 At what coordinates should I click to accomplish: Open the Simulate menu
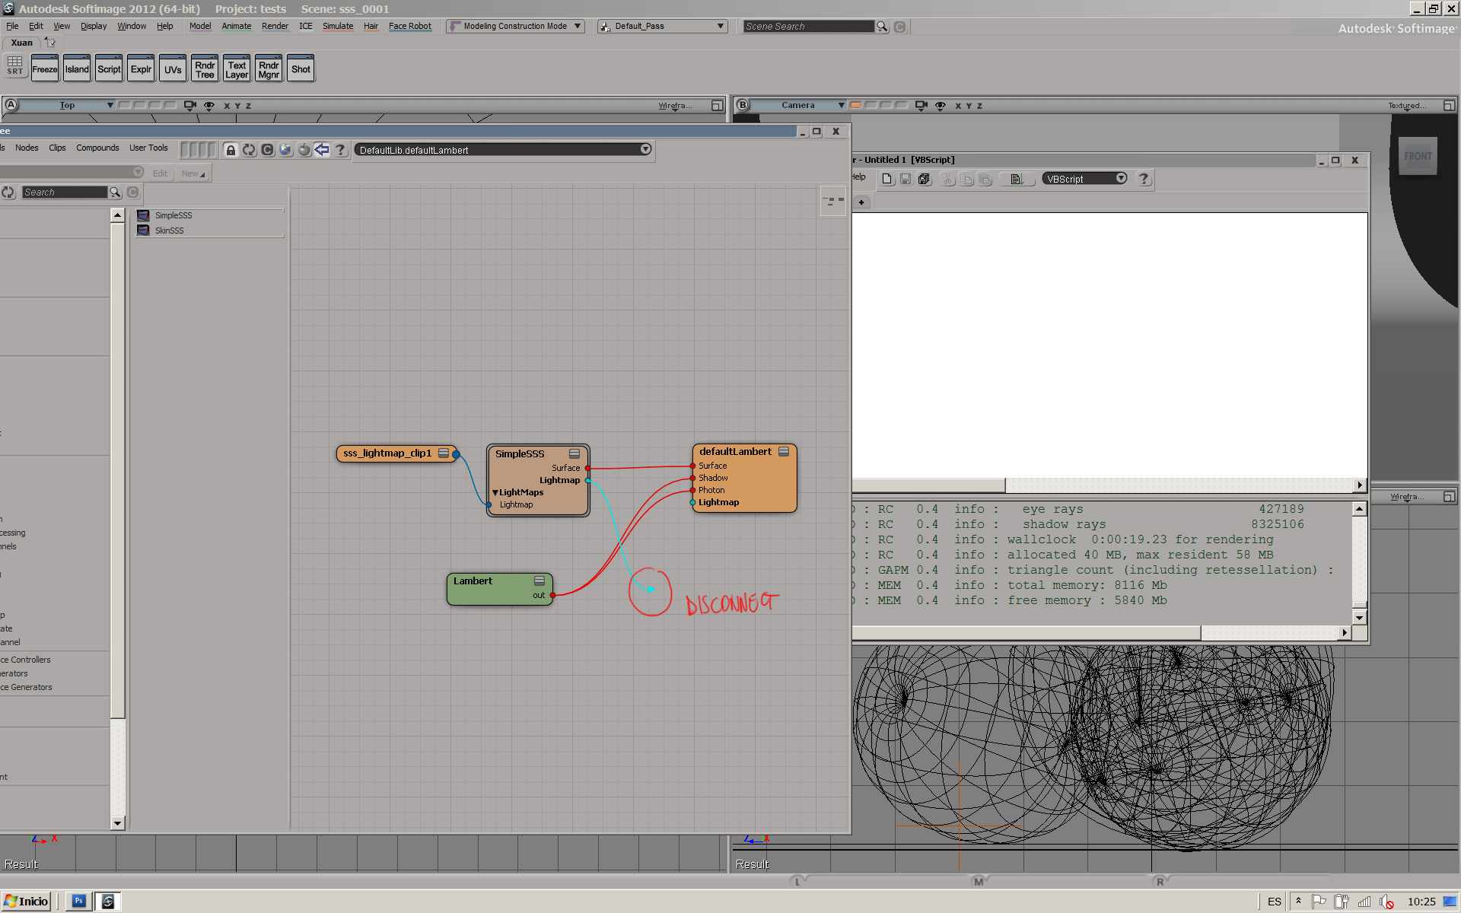coord(338,26)
